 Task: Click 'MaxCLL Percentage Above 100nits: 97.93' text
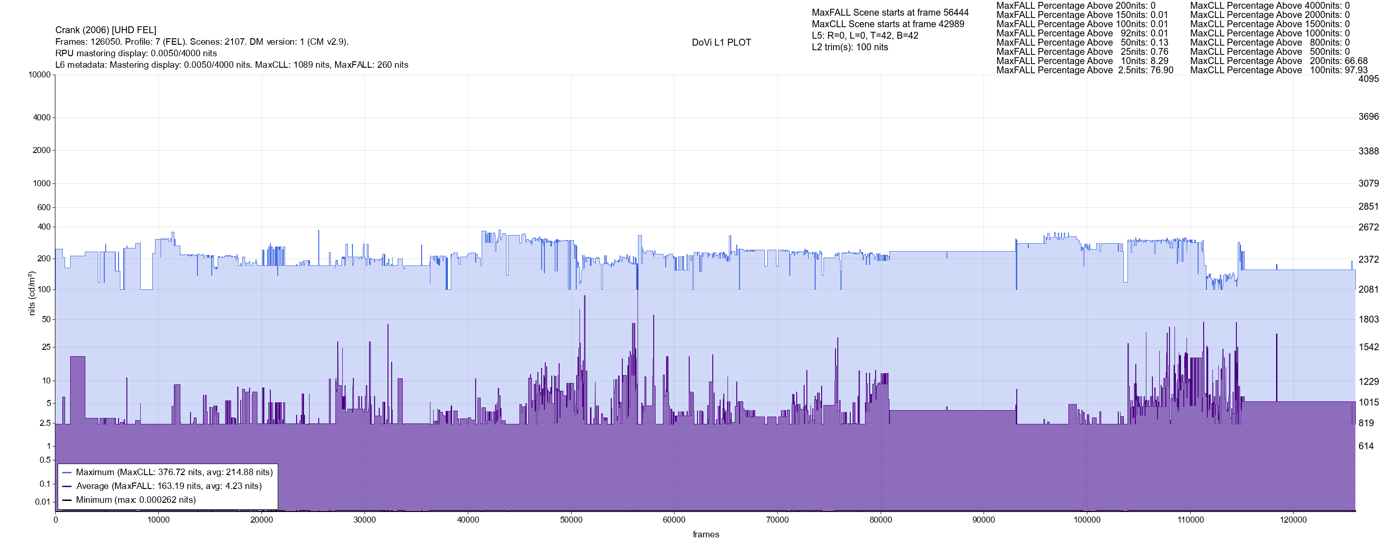(1278, 71)
